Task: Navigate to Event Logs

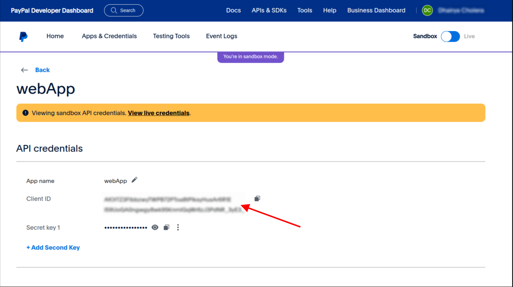Action: click(x=222, y=36)
